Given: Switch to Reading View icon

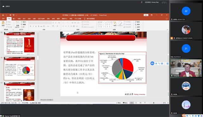Looking at the screenshot, I should click(141, 103).
